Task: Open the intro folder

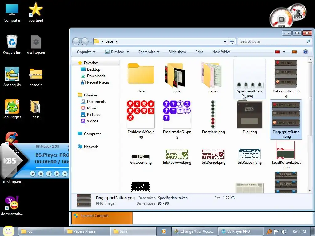Action: [x=177, y=77]
